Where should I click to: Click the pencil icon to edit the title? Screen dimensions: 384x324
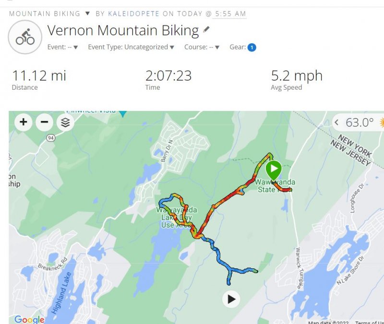(x=206, y=30)
